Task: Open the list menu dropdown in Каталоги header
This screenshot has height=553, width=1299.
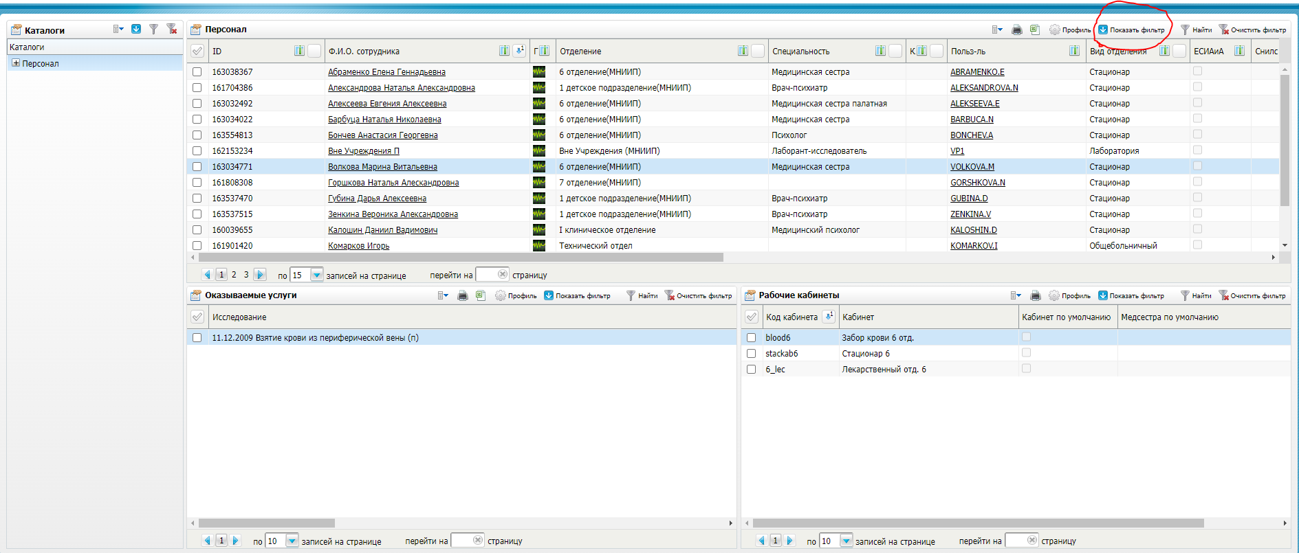Action: 118,29
